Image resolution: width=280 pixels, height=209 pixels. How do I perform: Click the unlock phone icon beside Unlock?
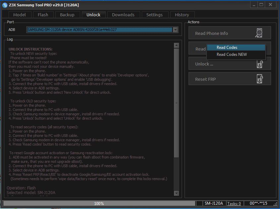pyautogui.click(x=260, y=64)
